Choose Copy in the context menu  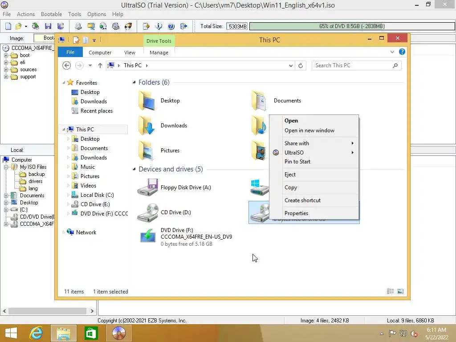(x=314, y=187)
